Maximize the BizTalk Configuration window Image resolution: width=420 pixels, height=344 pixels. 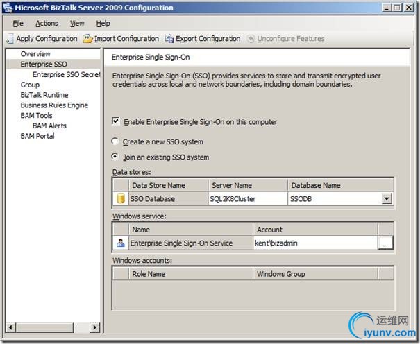coord(397,8)
